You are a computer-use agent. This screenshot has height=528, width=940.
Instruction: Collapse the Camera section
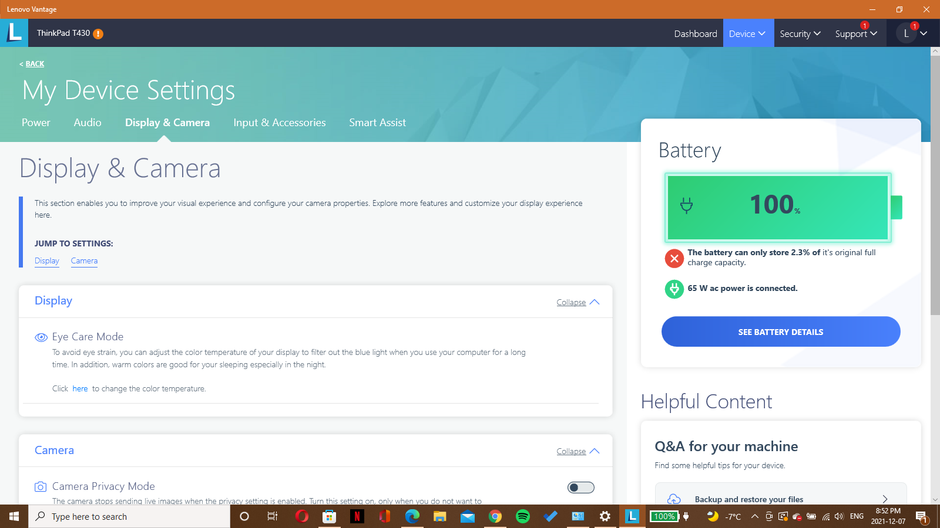click(578, 451)
